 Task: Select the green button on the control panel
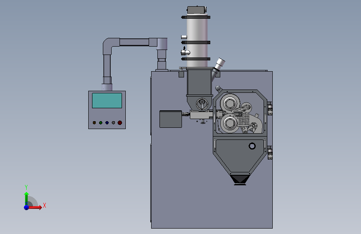pos(101,123)
